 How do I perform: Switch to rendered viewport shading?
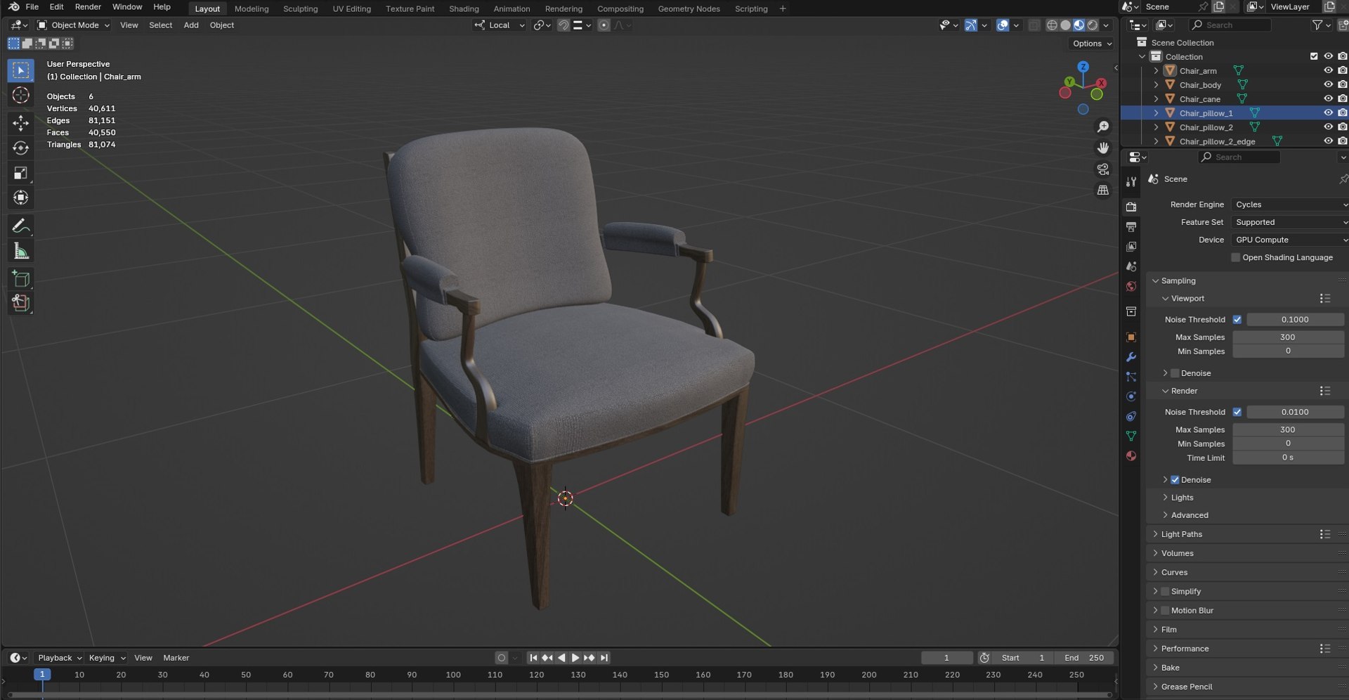1093,25
